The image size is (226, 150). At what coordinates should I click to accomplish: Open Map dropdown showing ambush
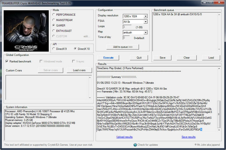coord(145,32)
